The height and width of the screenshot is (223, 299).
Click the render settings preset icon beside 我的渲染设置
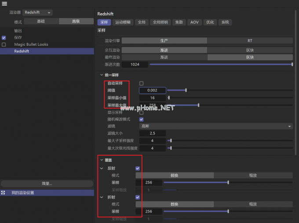tap(3, 193)
